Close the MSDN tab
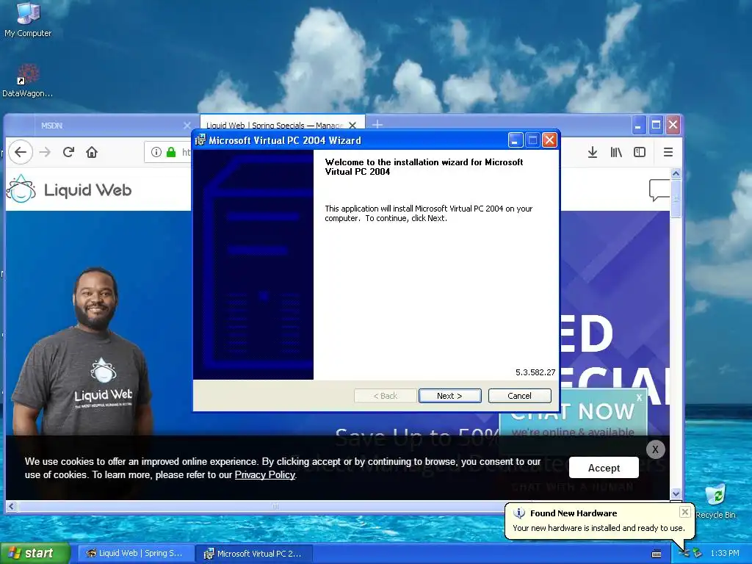 [x=187, y=126]
